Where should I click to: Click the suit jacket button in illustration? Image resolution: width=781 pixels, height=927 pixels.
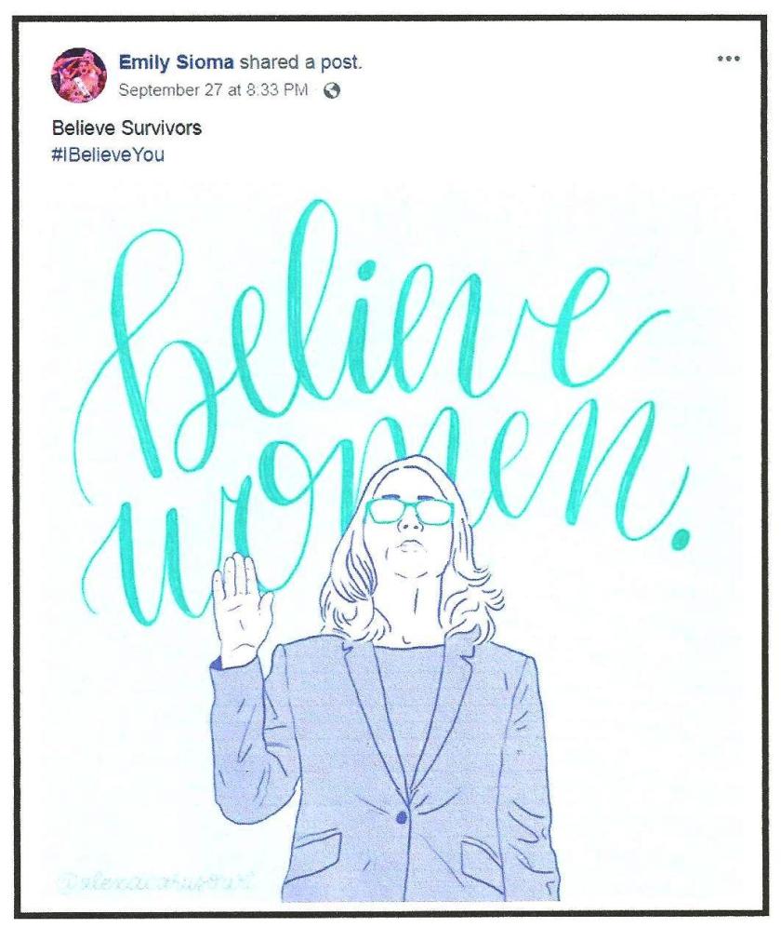(x=402, y=816)
